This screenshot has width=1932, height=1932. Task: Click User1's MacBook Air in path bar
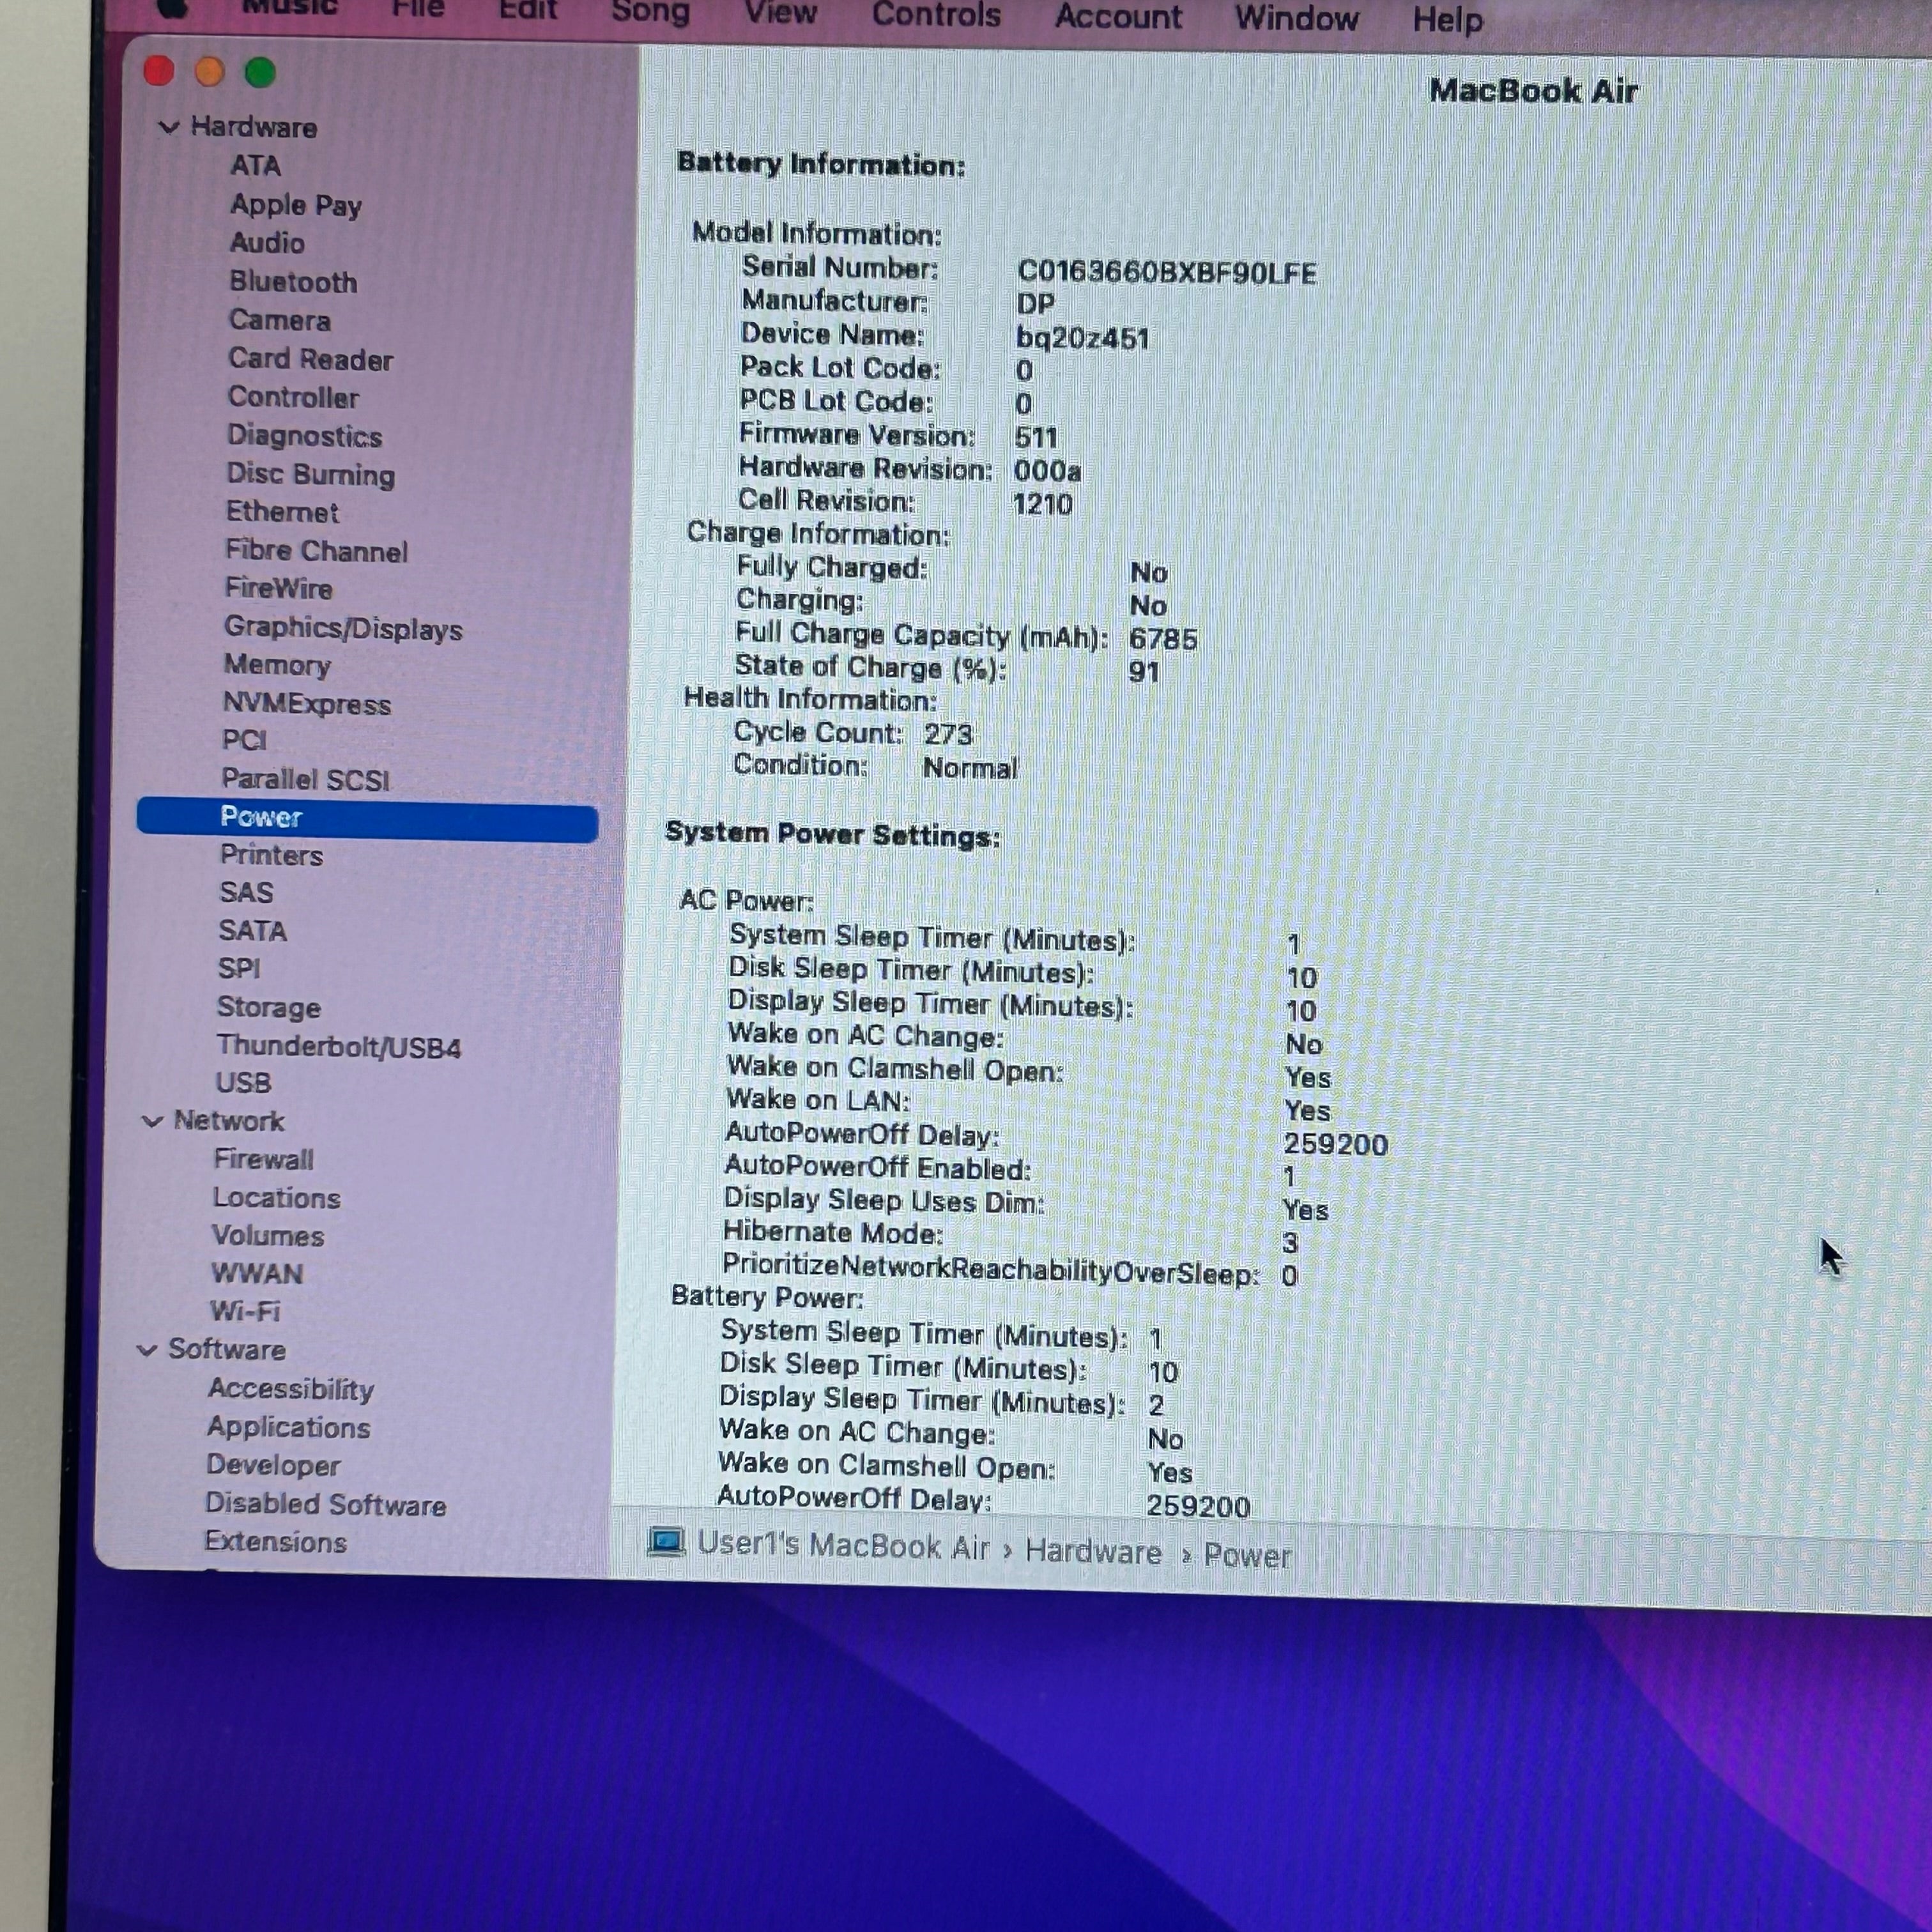click(843, 1546)
